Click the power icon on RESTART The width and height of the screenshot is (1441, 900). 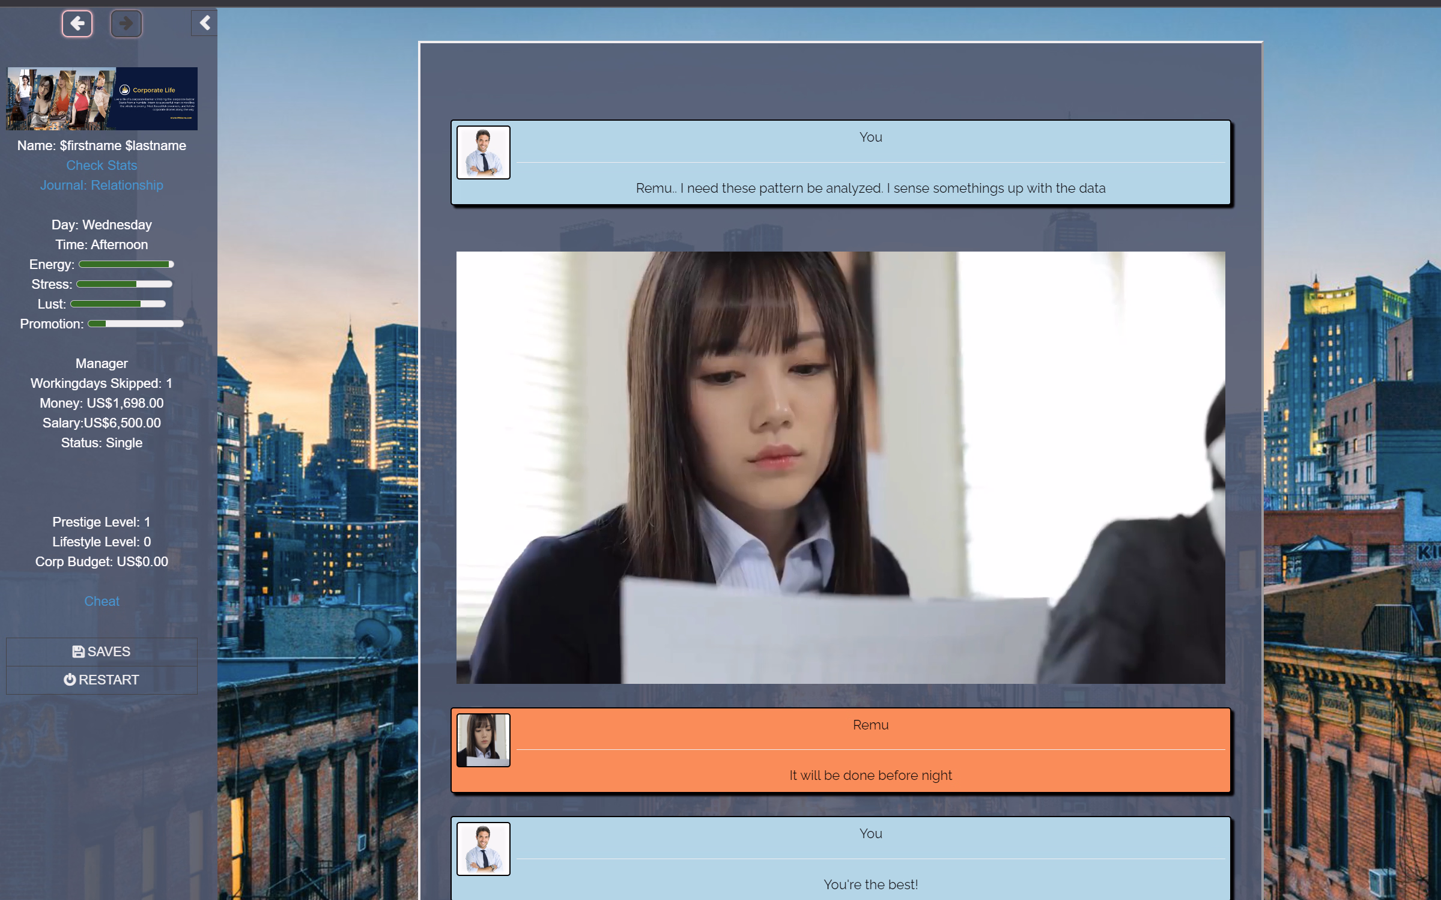click(70, 680)
